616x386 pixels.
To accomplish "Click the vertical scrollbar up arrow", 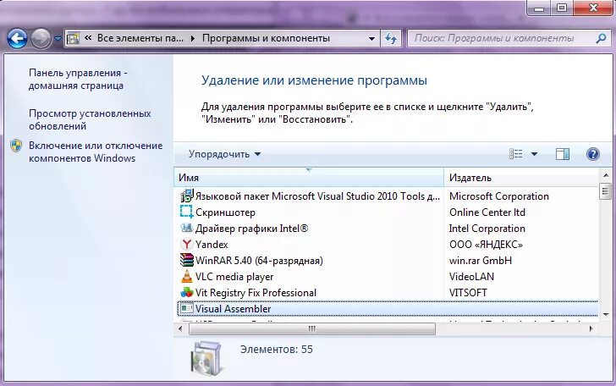I will coord(605,175).
